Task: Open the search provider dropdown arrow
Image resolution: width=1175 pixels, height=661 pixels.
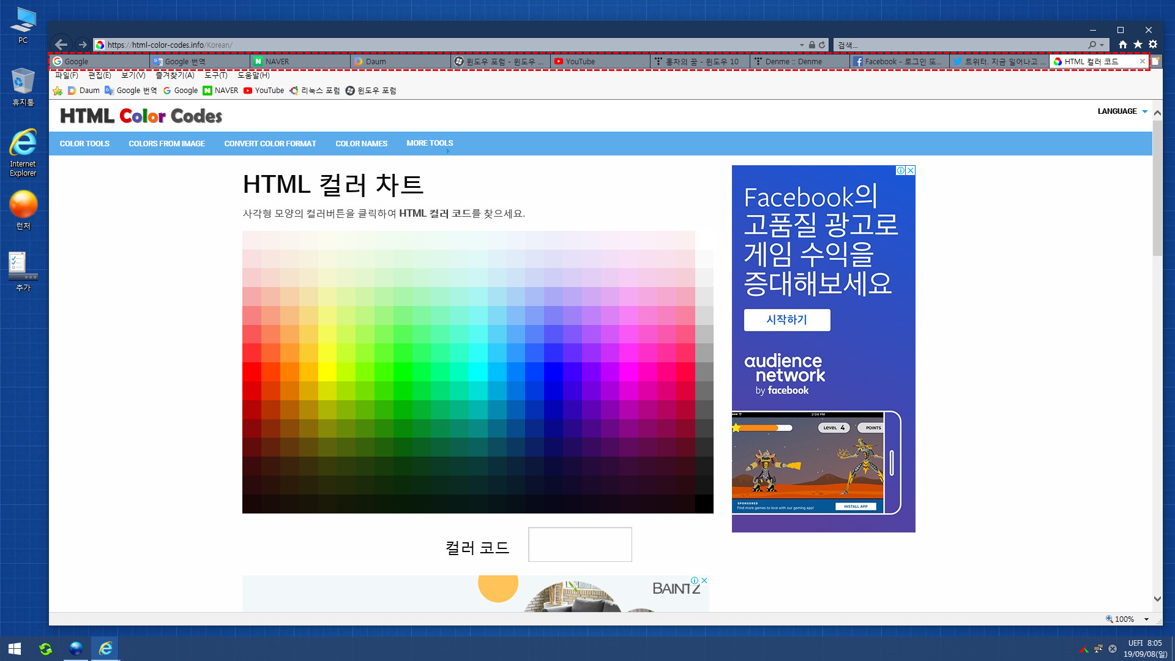Action: (x=1102, y=45)
